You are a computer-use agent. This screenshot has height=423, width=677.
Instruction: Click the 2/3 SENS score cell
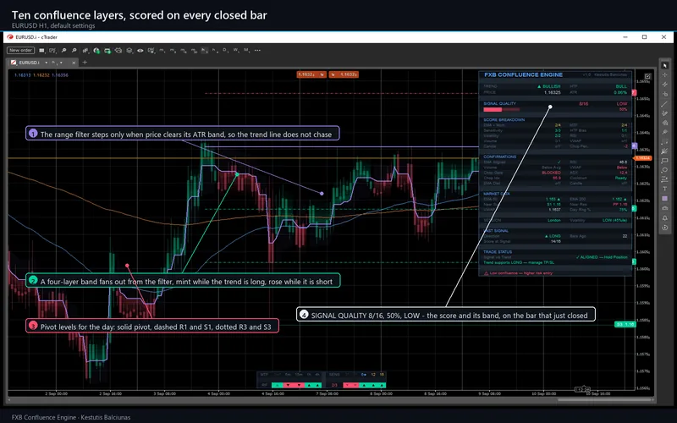click(334, 385)
